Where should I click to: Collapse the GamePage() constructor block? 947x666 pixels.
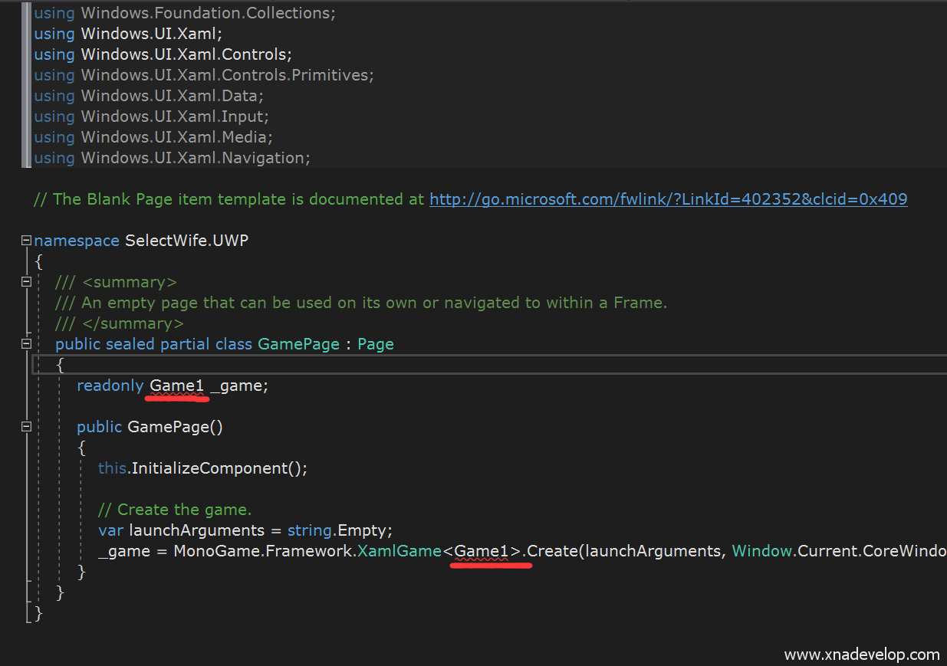[27, 427]
